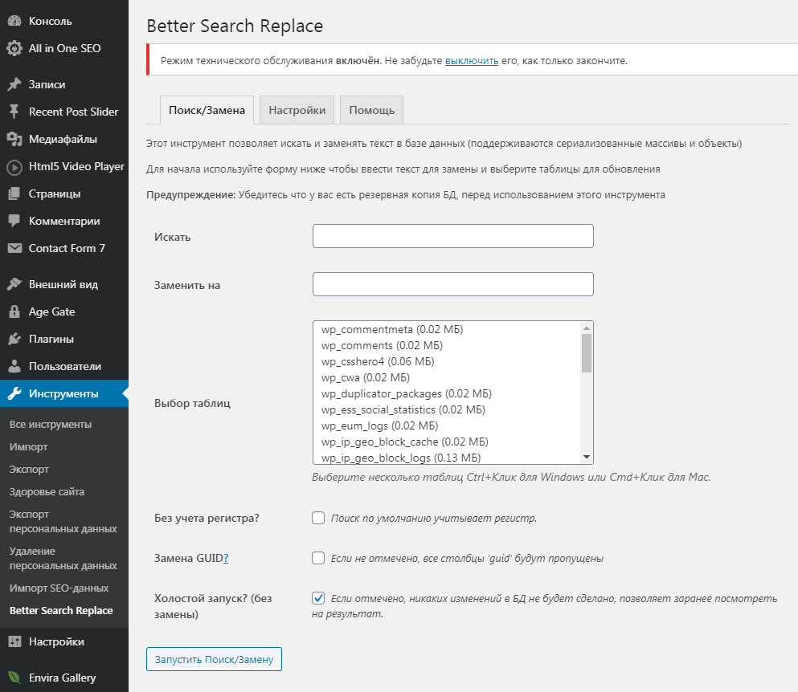Click the Recent Post Slider pin icon

pos(14,112)
